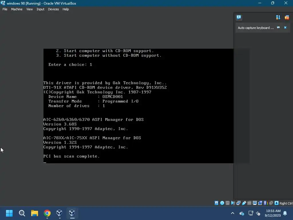The width and height of the screenshot is (293, 220).
Task: Open Windows taskbar search
Action: (x=22, y=213)
